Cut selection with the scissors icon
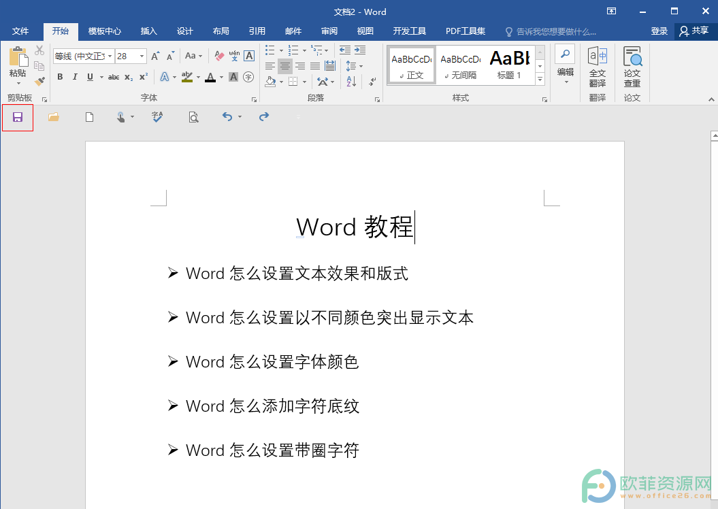Screen dimensions: 718x509 tap(39, 50)
